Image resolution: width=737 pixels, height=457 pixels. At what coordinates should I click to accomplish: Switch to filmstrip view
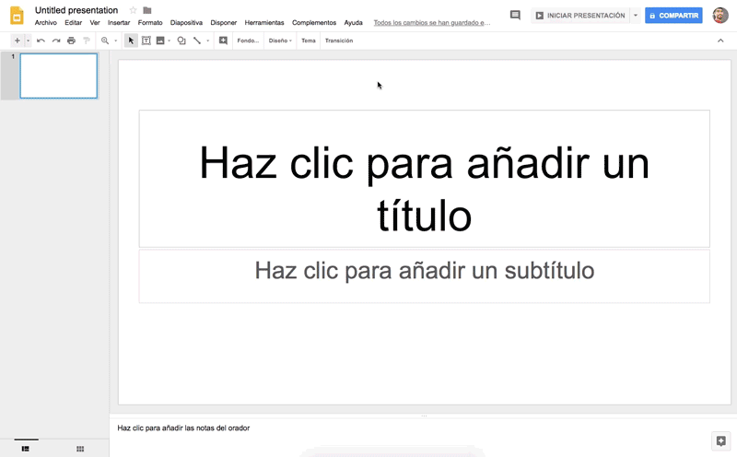pyautogui.click(x=26, y=449)
